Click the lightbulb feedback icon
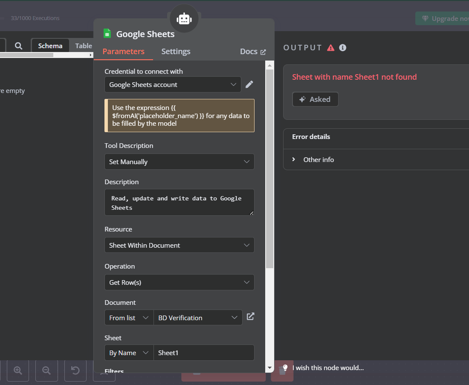The height and width of the screenshot is (385, 469). [x=285, y=368]
